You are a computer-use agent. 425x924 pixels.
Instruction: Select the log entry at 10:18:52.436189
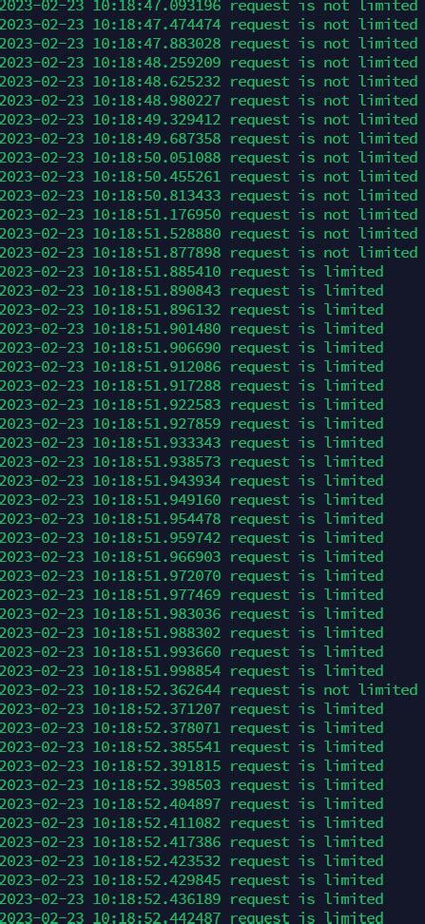(191, 898)
